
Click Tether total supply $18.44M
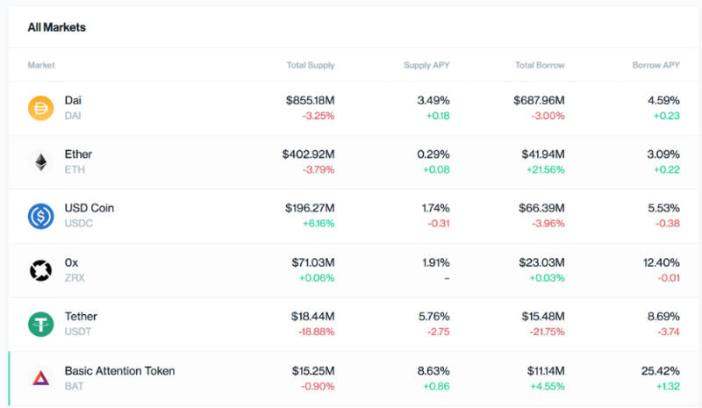pos(312,317)
